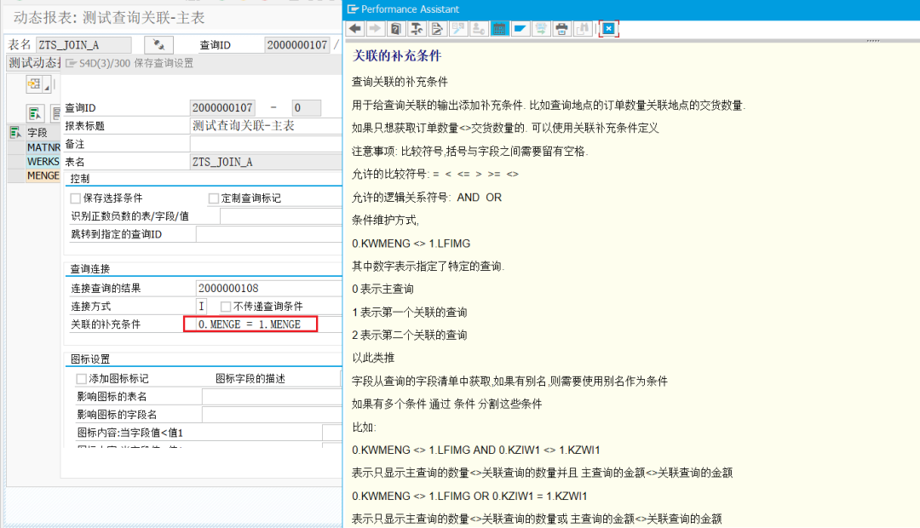Open dropdown arrow beside the layout icon
This screenshot has height=528, width=920.
47,86
